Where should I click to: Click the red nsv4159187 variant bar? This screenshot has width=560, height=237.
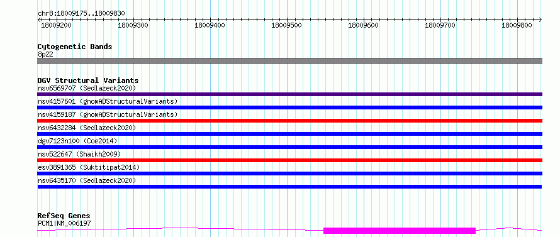point(289,121)
